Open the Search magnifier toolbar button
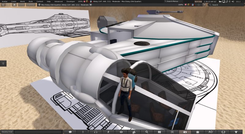Screen dimensions: 245x134 pyautogui.click(x=147, y=132)
